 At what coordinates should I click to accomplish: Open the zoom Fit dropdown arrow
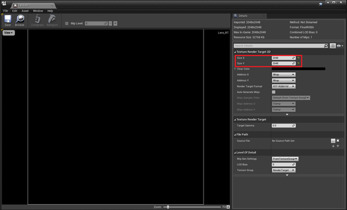click(228, 207)
